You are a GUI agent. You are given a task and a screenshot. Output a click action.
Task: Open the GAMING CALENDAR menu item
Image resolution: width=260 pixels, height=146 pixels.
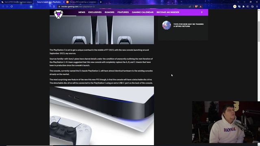point(143,12)
